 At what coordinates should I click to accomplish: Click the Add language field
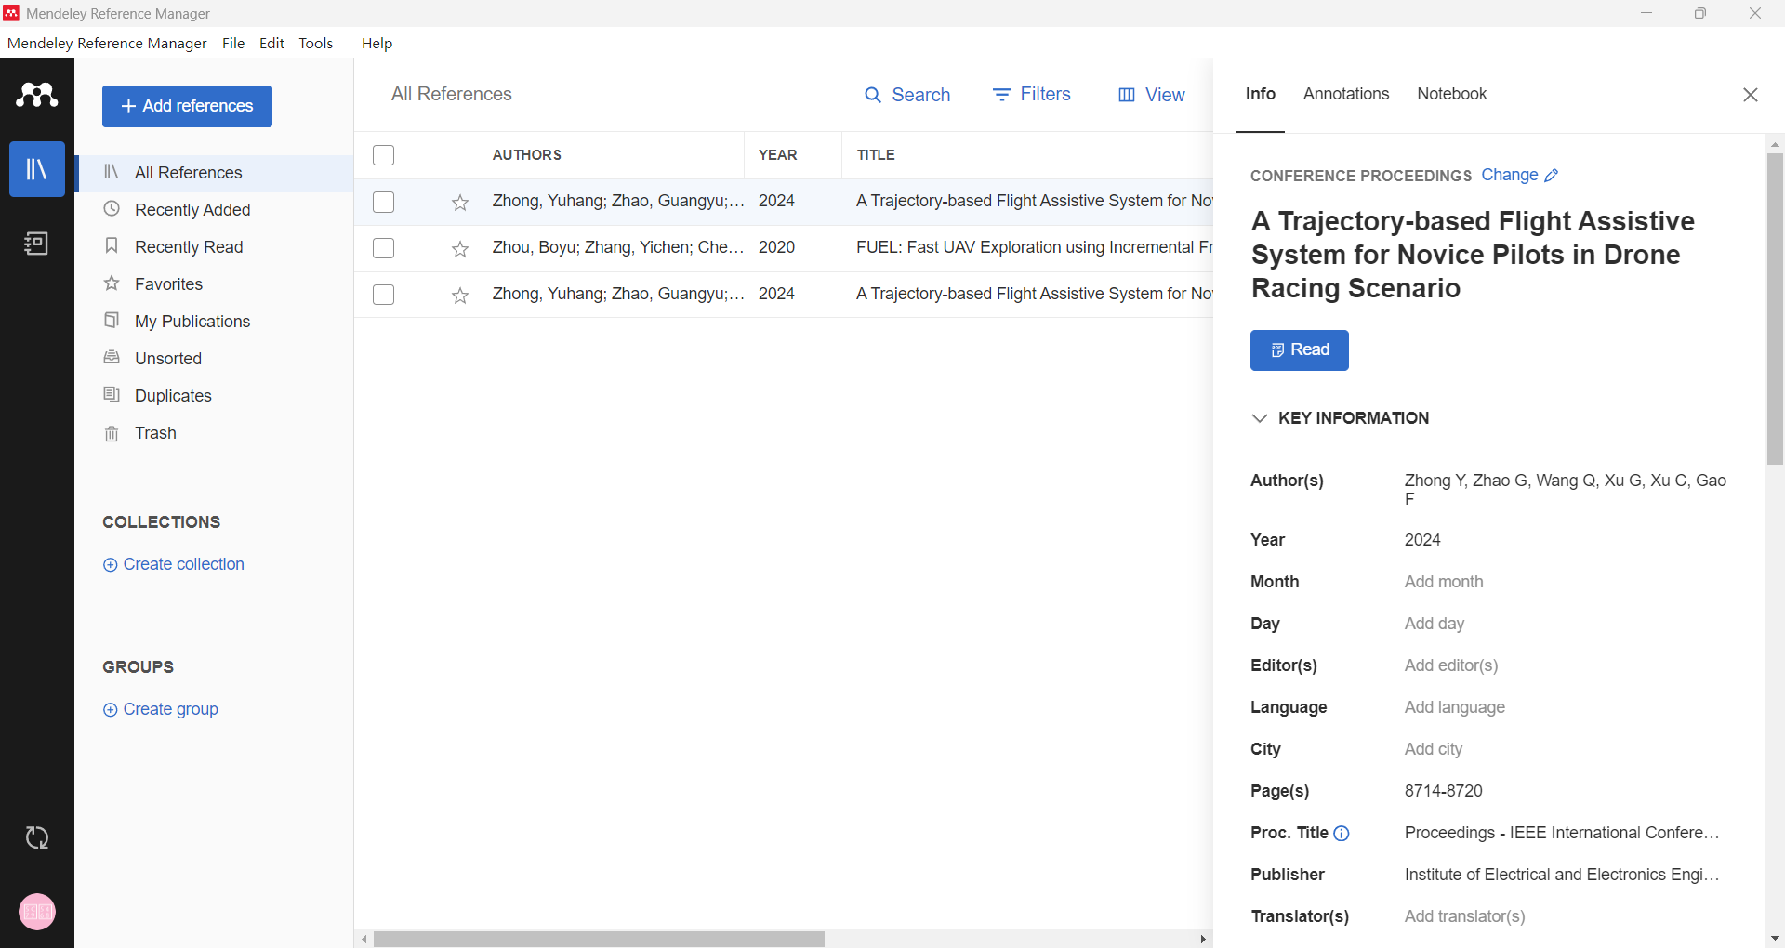(1455, 707)
